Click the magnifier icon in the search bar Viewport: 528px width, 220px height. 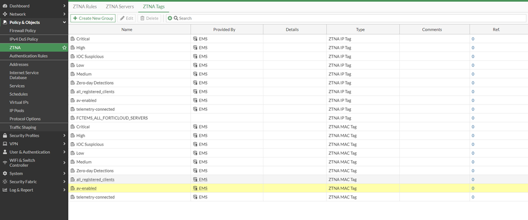176,18
